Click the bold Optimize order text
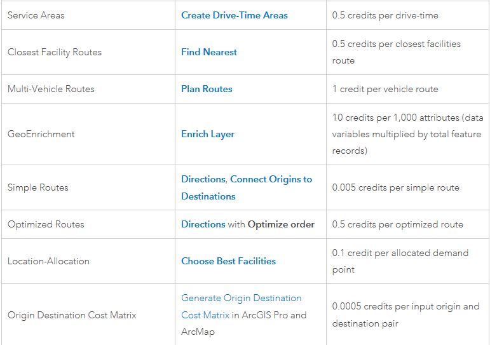 pyautogui.click(x=280, y=224)
